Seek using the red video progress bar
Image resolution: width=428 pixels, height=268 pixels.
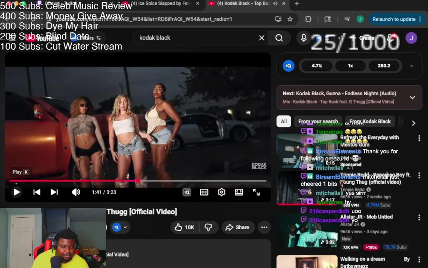point(137,181)
